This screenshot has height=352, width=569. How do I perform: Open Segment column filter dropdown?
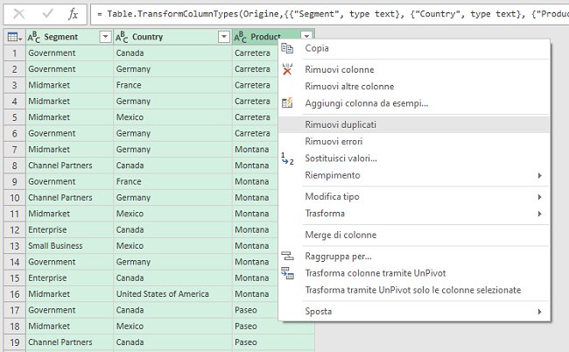[105, 37]
